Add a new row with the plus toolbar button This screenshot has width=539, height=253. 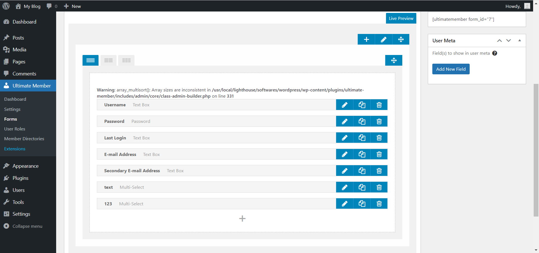click(366, 39)
